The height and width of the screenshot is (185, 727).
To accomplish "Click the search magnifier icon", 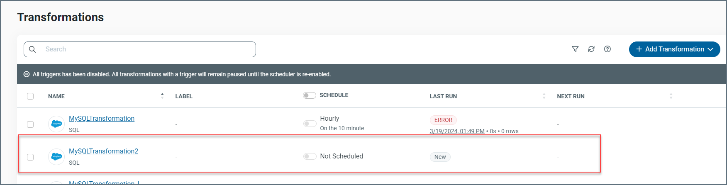I will tap(32, 49).
